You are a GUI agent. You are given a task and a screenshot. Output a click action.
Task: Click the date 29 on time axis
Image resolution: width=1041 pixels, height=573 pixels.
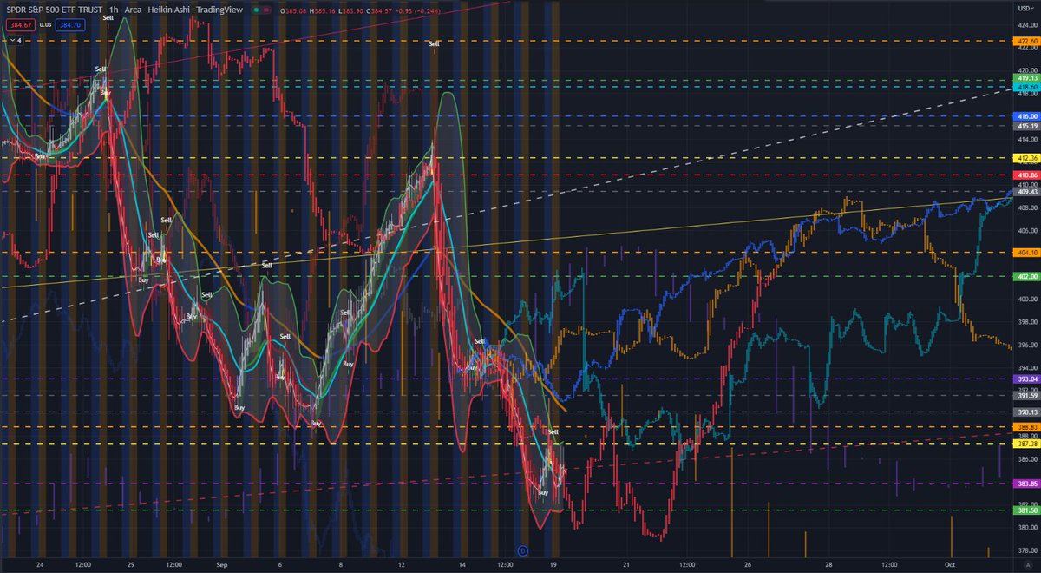tap(130, 563)
